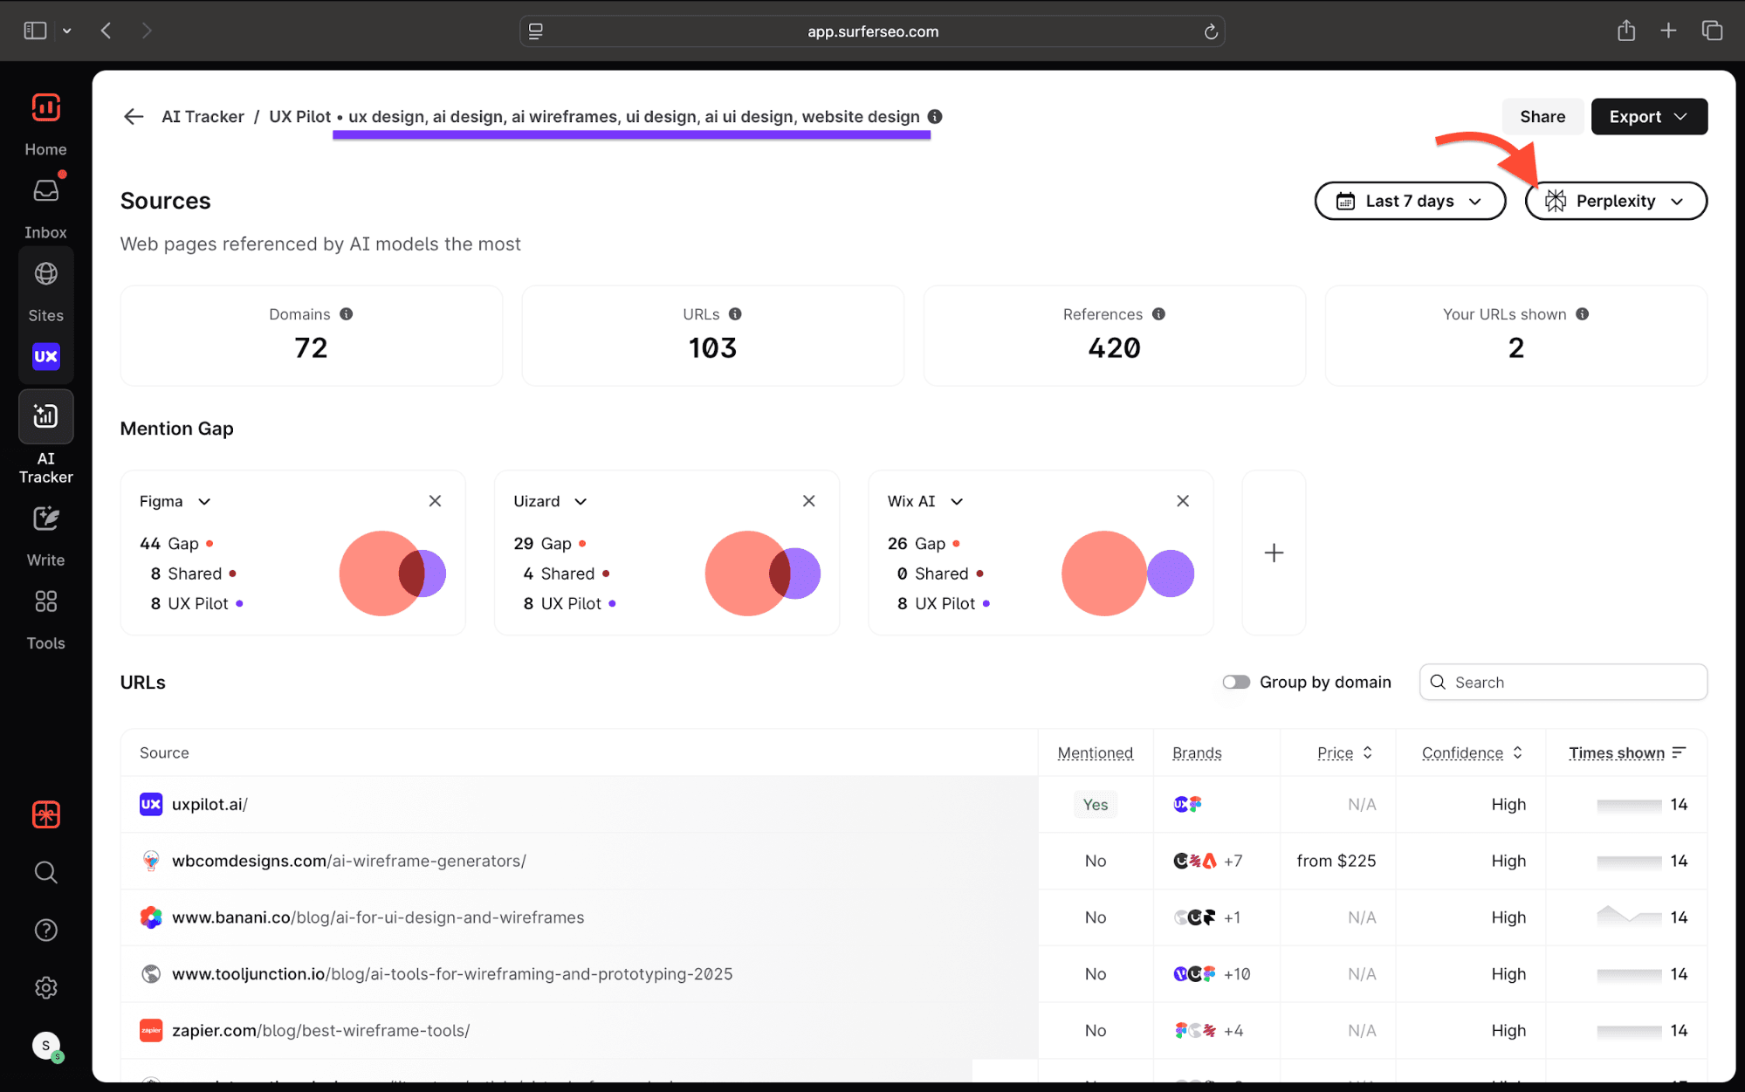Open the Inbox icon in sidebar
The height and width of the screenshot is (1092, 1745).
coord(45,190)
